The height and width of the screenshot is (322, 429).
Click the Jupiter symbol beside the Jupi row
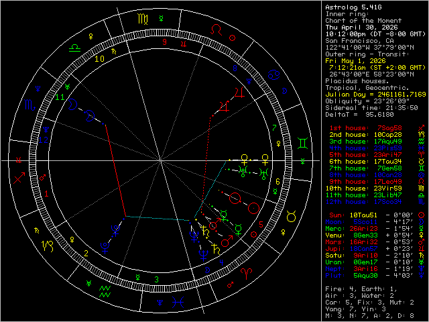coord(422,249)
